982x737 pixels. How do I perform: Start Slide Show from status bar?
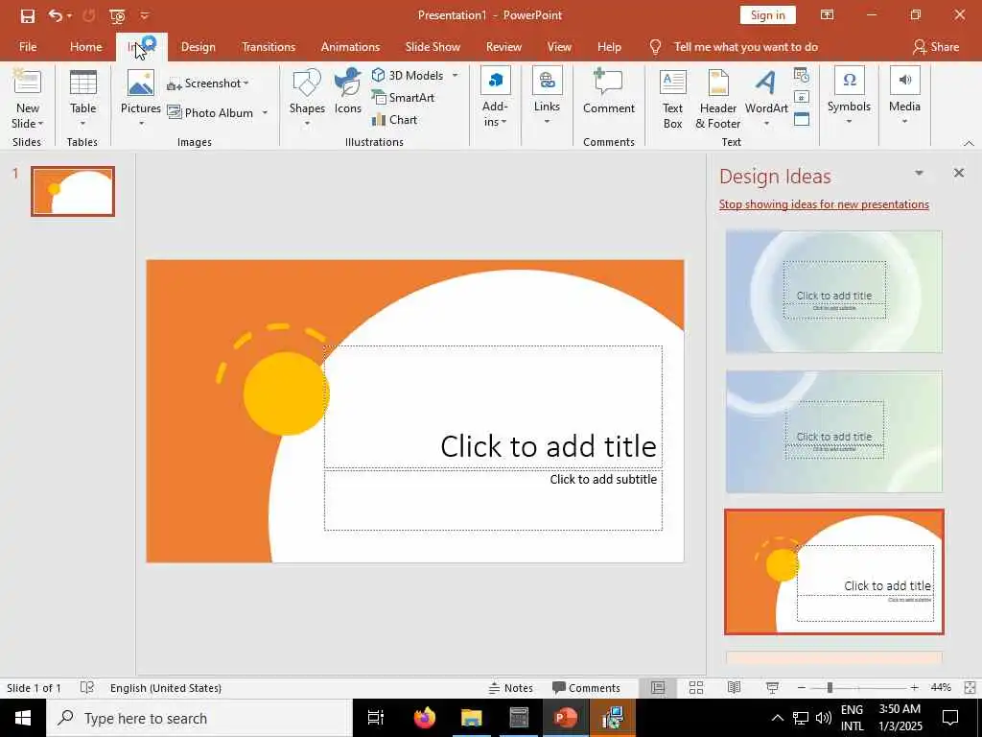click(772, 687)
